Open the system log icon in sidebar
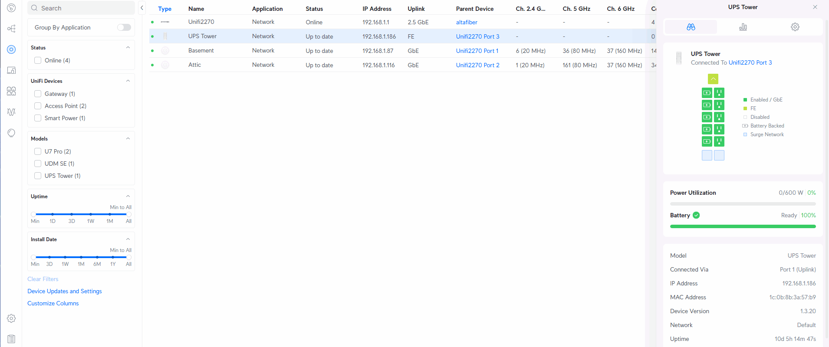829x347 pixels. point(11,339)
